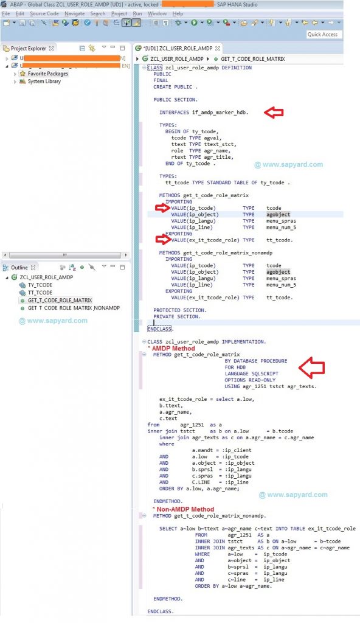Expand the System Library tree node
The image size is (360, 623).
15,82
